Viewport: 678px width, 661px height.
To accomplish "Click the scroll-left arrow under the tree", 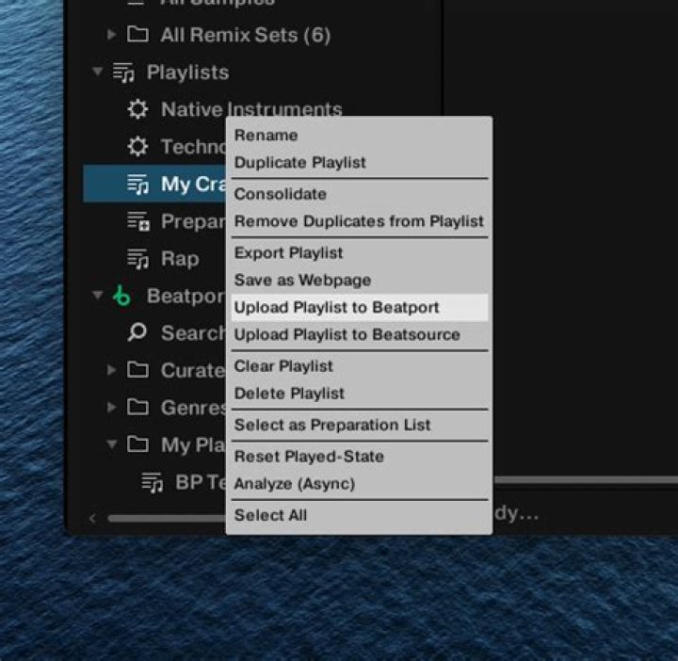I will coord(92,518).
